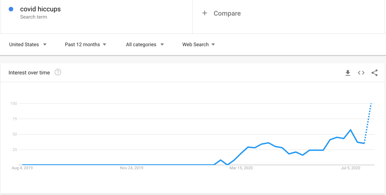Open the Interest over time help icon
This screenshot has width=386, height=195.
pos(58,73)
